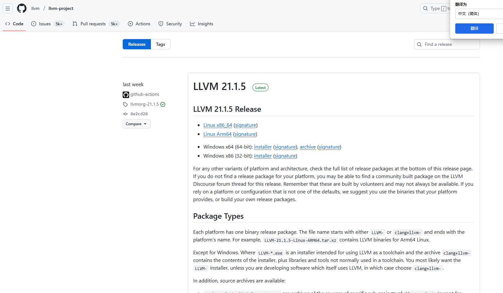The width and height of the screenshot is (503, 293).
Task: Download Windows x64 installer
Action: tap(263, 147)
